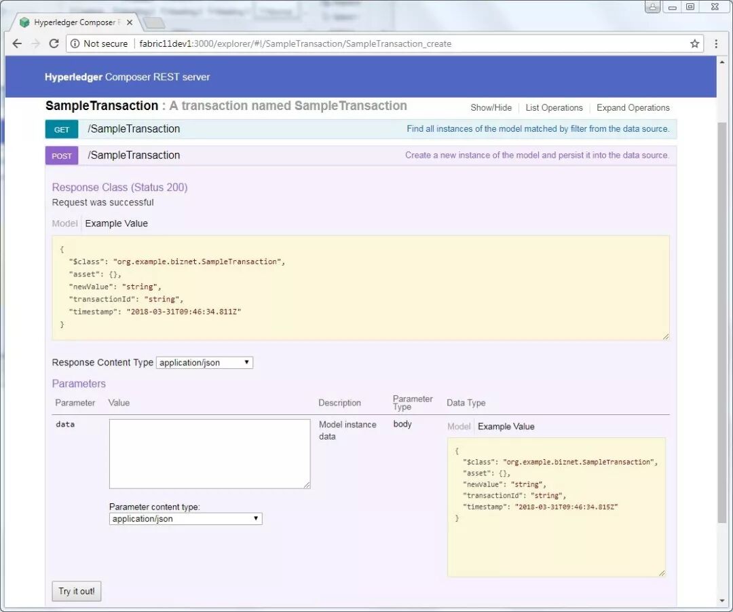Click the scrollbar up arrow

pyautogui.click(x=722, y=62)
